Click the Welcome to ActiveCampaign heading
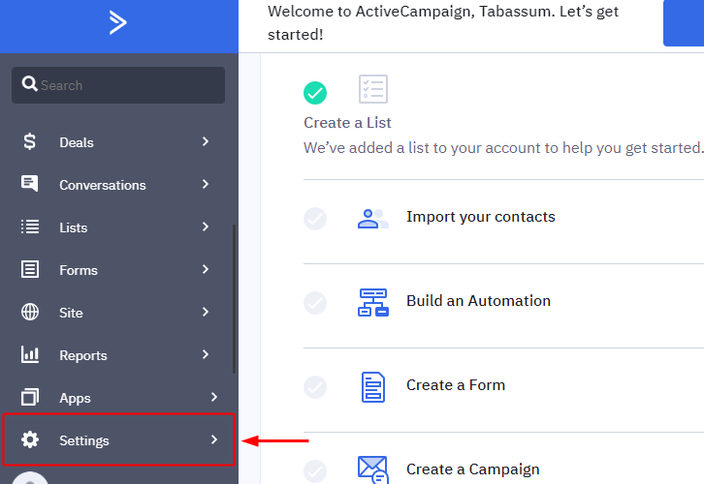The height and width of the screenshot is (484, 704). (x=443, y=22)
